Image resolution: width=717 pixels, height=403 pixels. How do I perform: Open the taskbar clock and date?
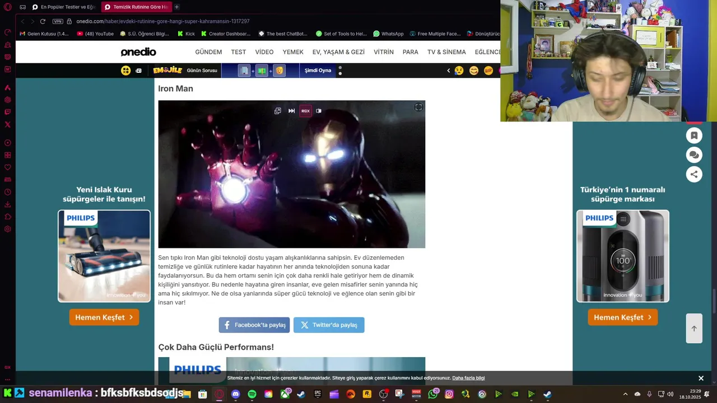(690, 394)
